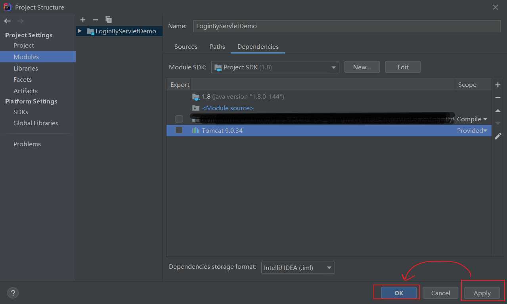507x304 pixels.
Task: Click Tomcat 9.0.34 library icon
Action: [196, 130]
